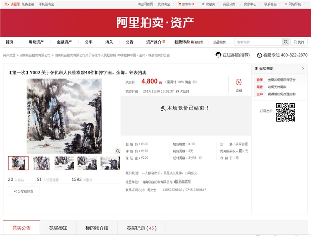Click the site navigation menu icon
This screenshot has height=236, width=311.
click(286, 4)
